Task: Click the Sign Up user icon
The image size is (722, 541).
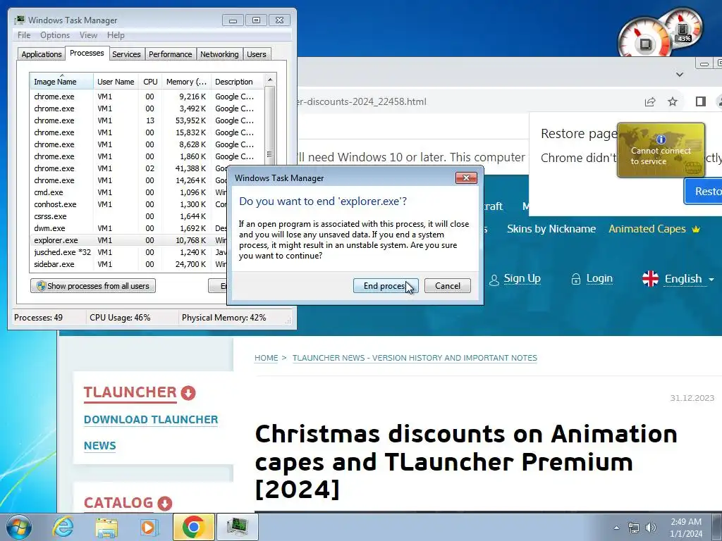Action: coord(494,280)
